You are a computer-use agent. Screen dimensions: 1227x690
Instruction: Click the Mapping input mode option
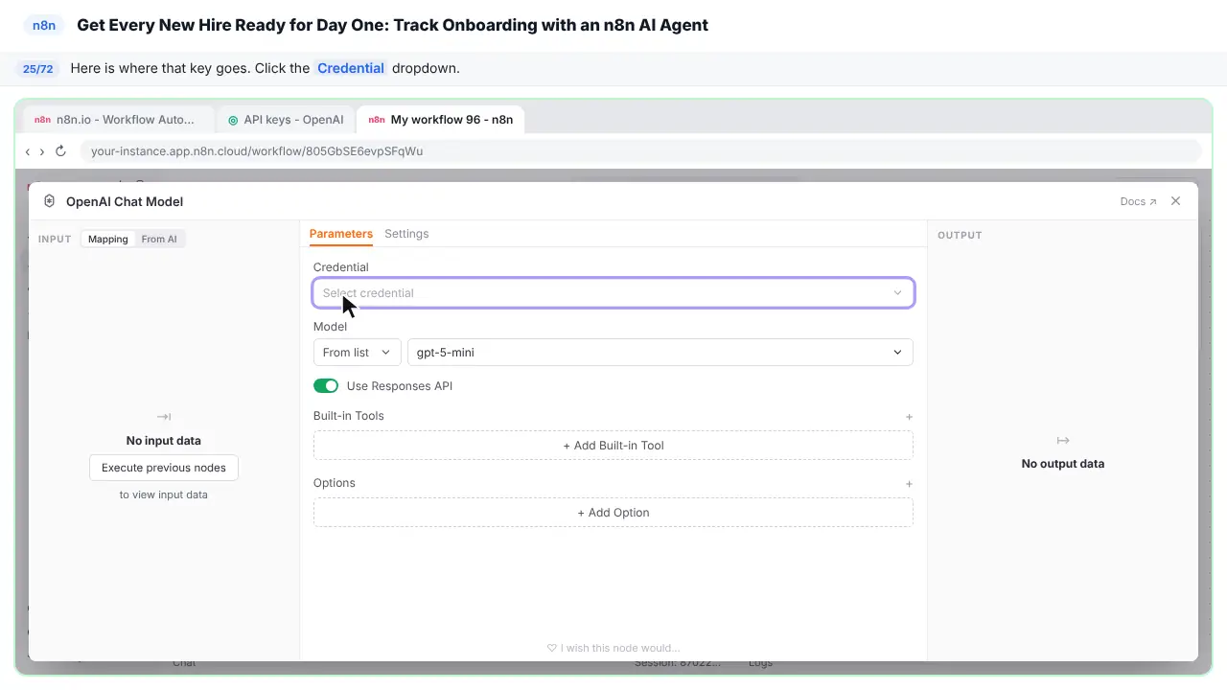coord(108,240)
